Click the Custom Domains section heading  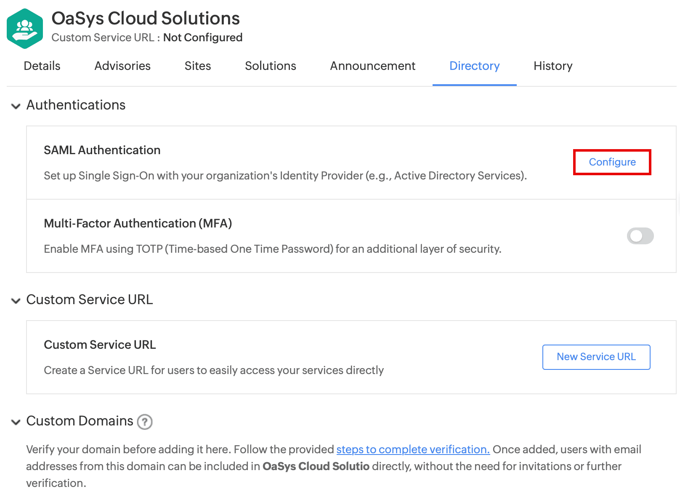[x=80, y=421]
